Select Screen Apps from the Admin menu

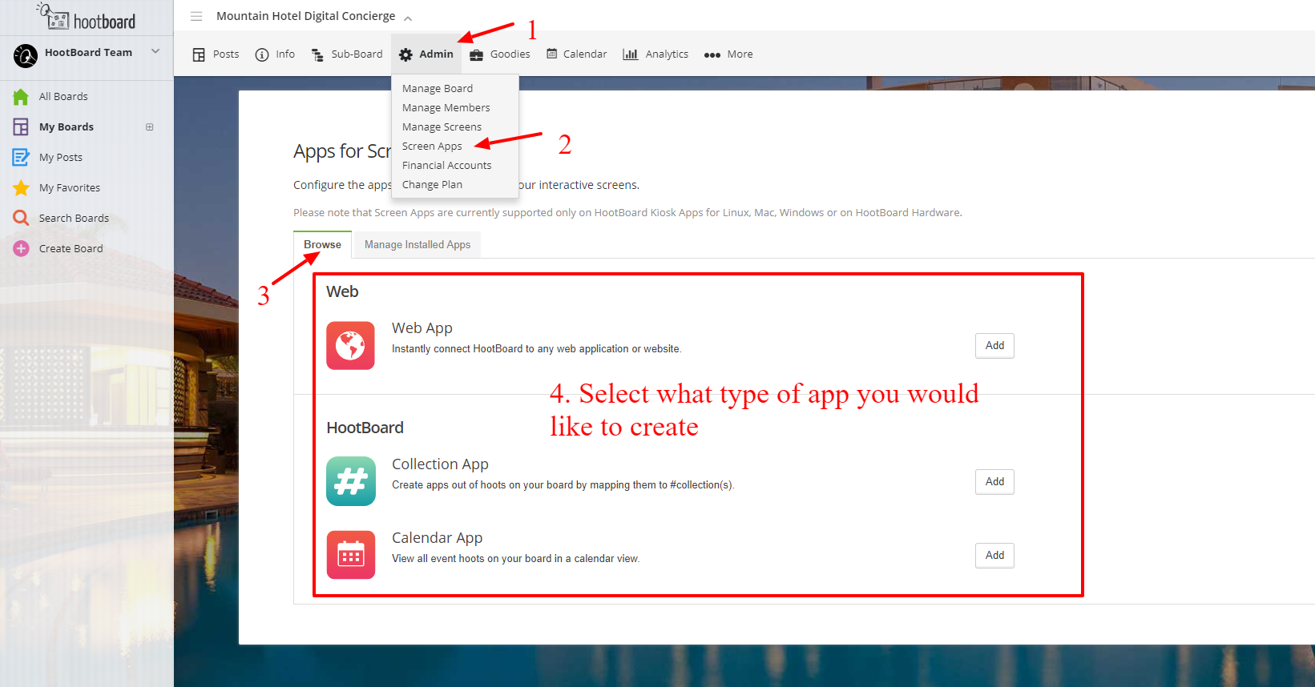(x=432, y=147)
